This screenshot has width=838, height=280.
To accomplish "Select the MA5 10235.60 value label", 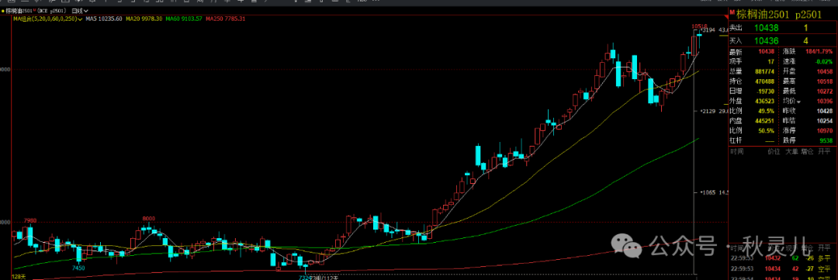I will pos(103,19).
